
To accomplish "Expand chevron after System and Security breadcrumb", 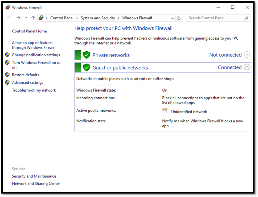I will 118,18.
